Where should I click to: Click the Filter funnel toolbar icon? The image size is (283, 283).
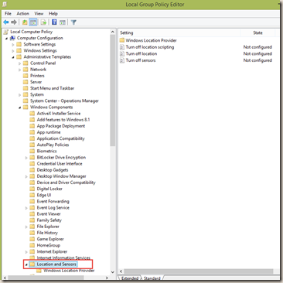[x=73, y=22]
